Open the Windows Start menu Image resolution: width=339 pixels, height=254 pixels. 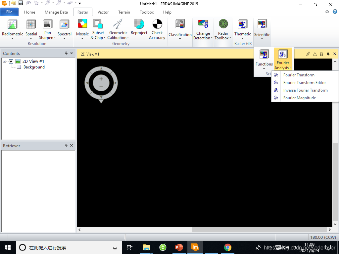coord(8,247)
